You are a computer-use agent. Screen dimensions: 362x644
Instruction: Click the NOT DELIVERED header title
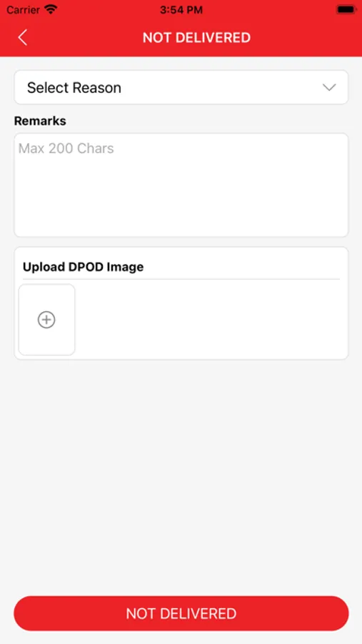(196, 37)
